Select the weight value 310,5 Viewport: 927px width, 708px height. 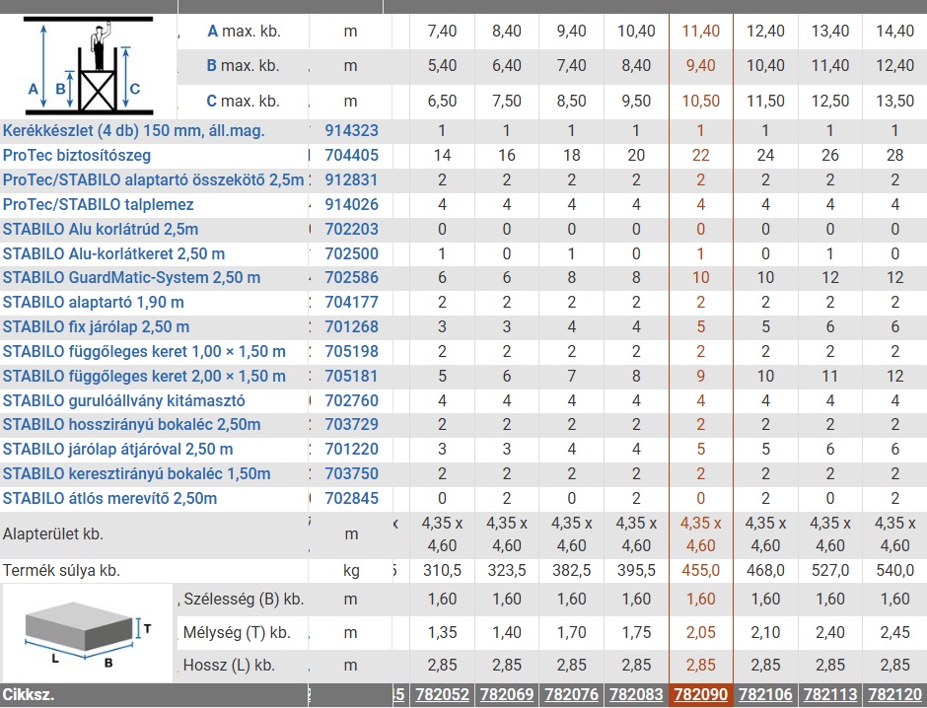pyautogui.click(x=442, y=570)
